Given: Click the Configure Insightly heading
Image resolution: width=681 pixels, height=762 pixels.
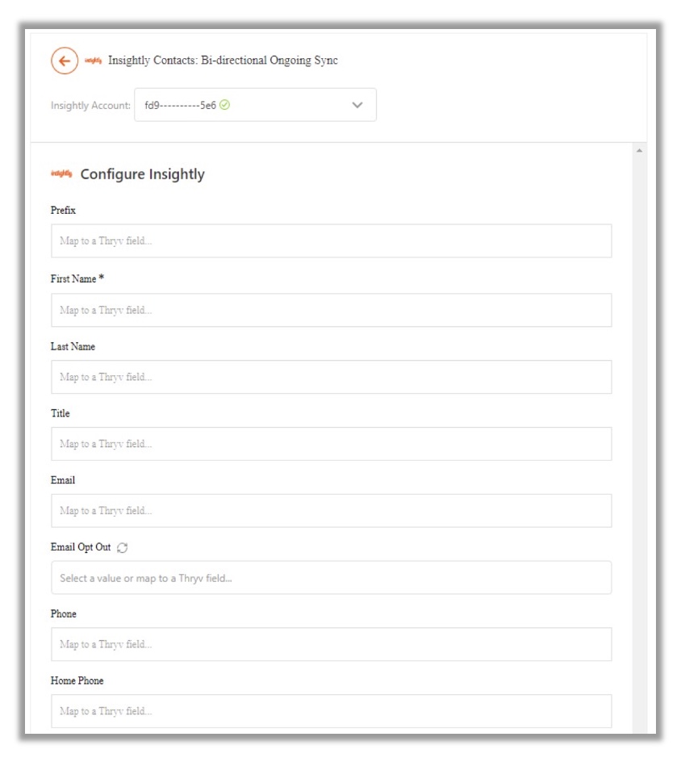Looking at the screenshot, I should [x=142, y=174].
